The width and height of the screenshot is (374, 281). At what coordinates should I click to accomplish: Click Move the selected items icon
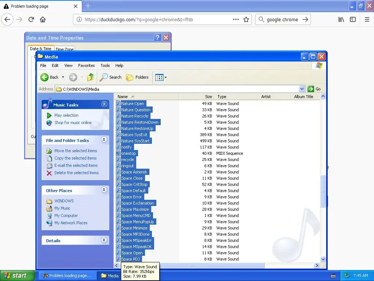pyautogui.click(x=49, y=151)
